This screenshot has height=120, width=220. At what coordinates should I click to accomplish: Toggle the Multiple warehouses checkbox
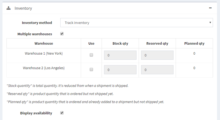(62, 34)
